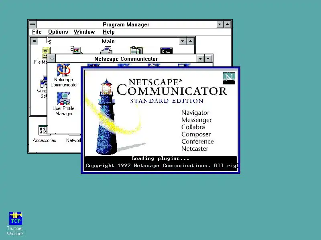Viewport: 321px width, 240px height.
Task: Minimize the Netscape Communicator group window
Action: pos(200,59)
